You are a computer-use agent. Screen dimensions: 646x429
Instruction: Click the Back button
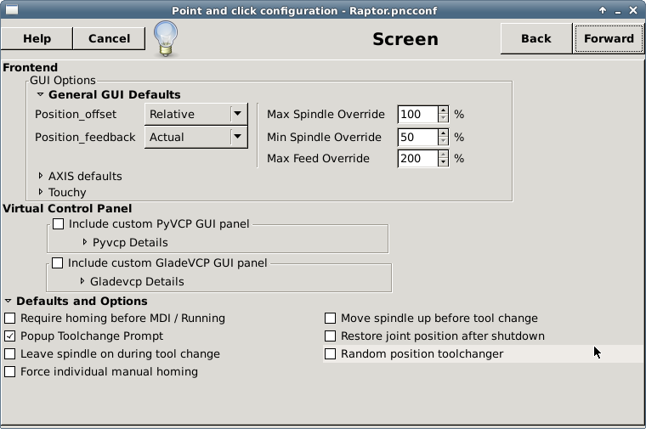pos(536,39)
